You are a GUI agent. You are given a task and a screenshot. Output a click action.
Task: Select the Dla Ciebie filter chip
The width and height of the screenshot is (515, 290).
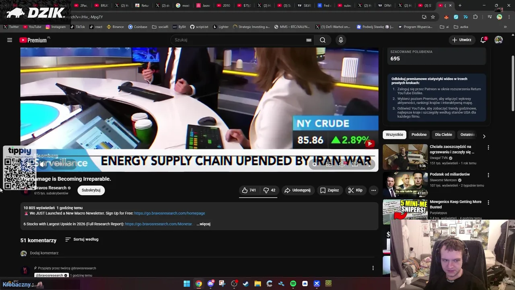[x=443, y=135]
